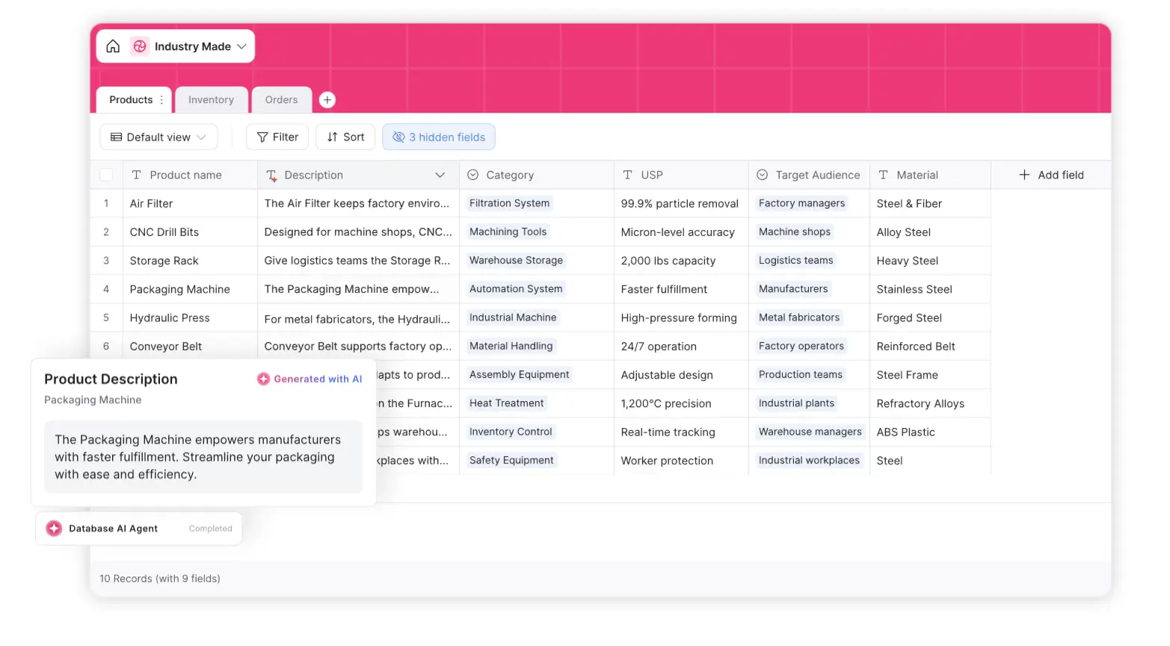1170x646 pixels.
Task: Add a new table with plus icon
Action: pyautogui.click(x=327, y=100)
